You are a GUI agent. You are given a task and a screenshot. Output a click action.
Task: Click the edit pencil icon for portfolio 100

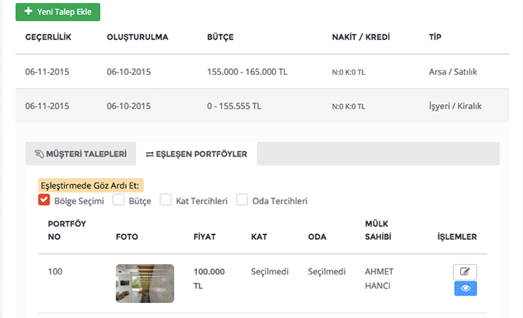pos(465,272)
